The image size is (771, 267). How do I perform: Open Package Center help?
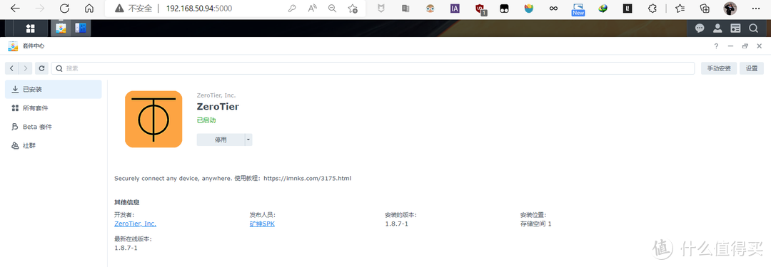(x=716, y=46)
